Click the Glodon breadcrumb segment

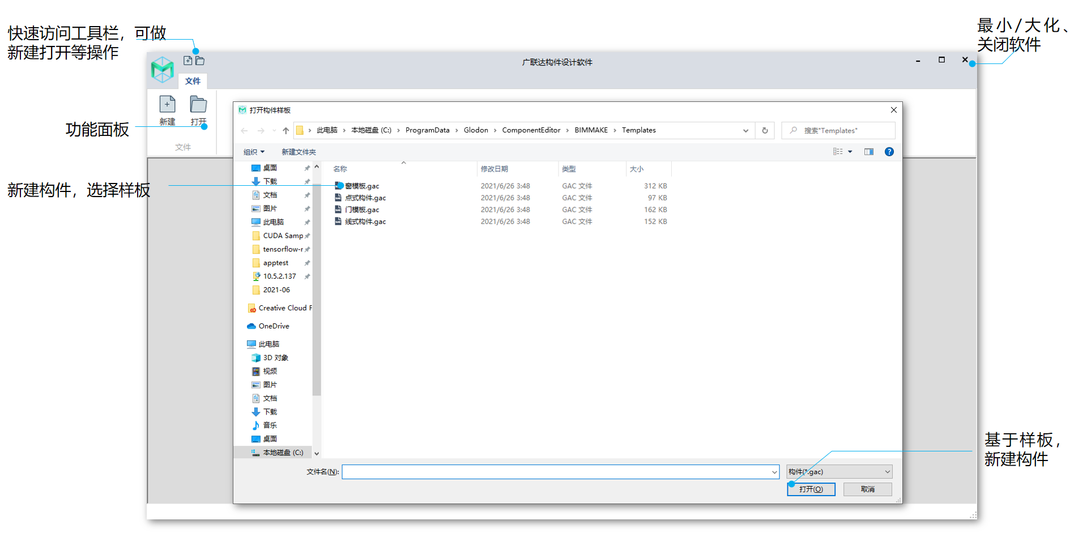point(476,130)
